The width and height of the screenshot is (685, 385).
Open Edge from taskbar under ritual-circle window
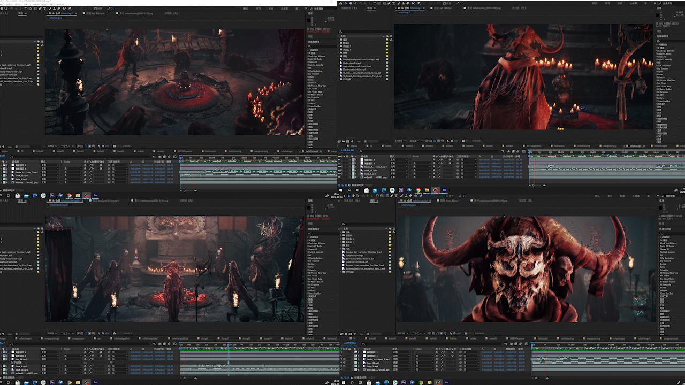pos(35,195)
